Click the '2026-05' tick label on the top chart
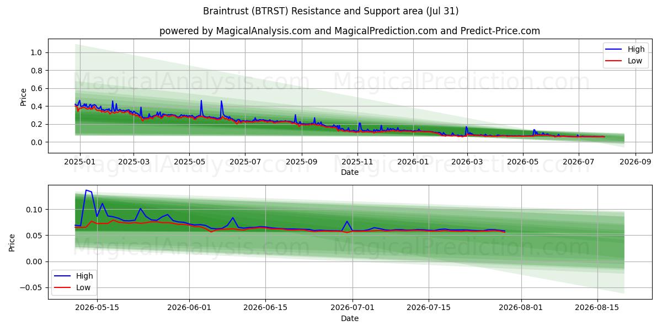This screenshot has height=331, width=662. point(522,162)
